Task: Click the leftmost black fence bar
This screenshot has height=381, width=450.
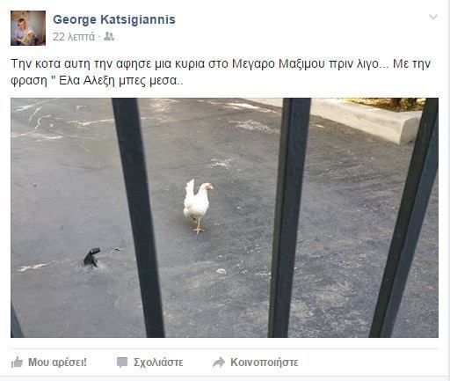Action: pyautogui.click(x=139, y=217)
